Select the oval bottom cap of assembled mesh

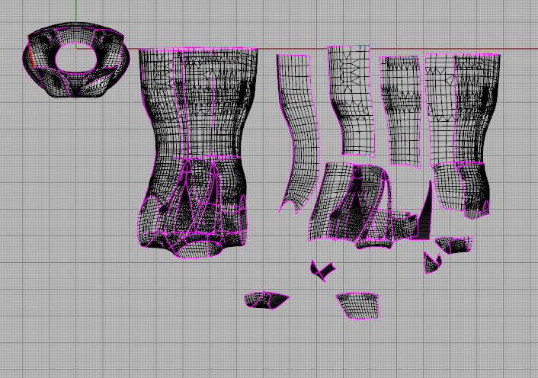click(197, 250)
